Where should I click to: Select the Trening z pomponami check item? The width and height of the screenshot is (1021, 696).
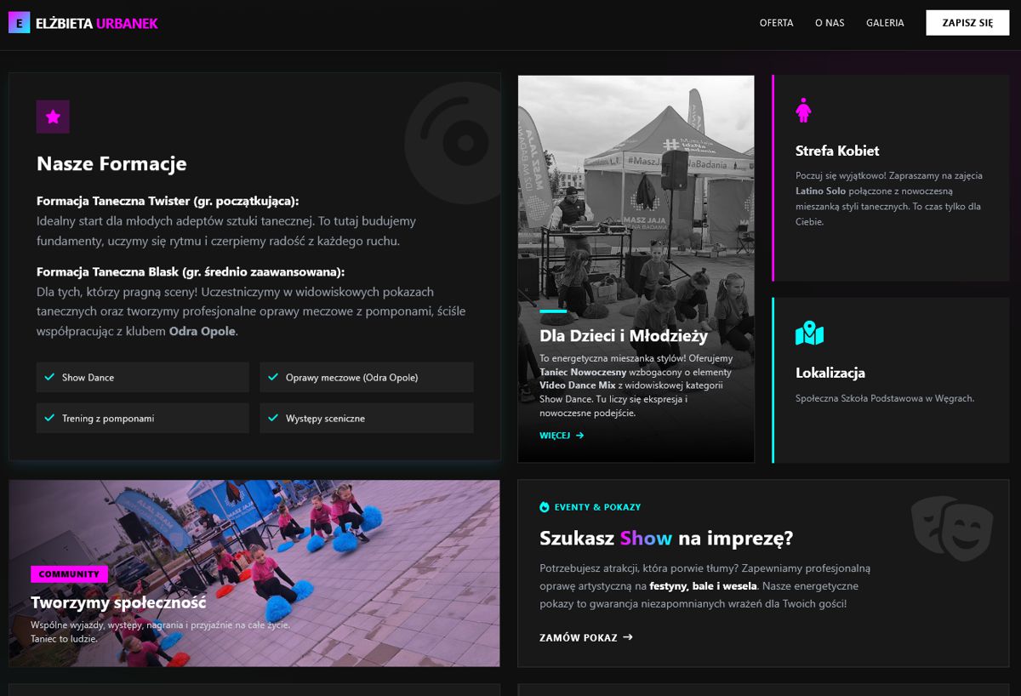pyautogui.click(x=142, y=418)
